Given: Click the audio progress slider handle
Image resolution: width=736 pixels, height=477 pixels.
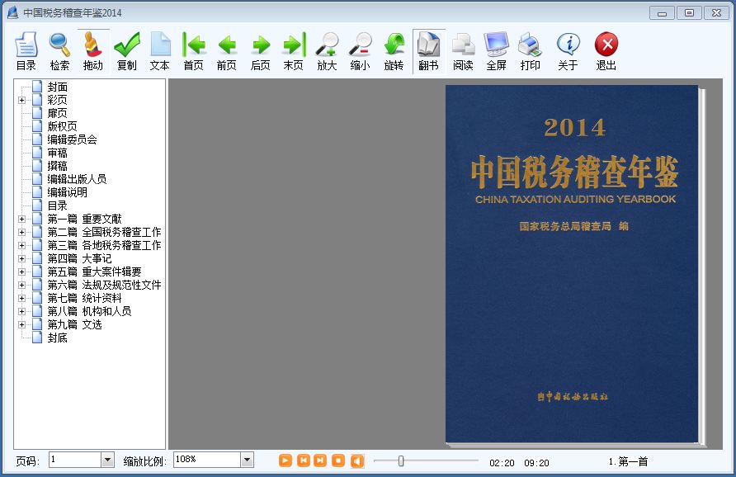Looking at the screenshot, I should tap(401, 461).
